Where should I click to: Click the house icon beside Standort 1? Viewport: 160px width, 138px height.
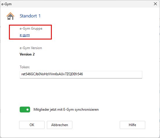[x=10, y=16]
